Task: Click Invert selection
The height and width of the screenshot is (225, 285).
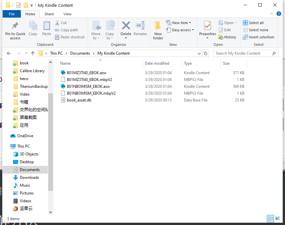Action: pyautogui.click(x=258, y=37)
